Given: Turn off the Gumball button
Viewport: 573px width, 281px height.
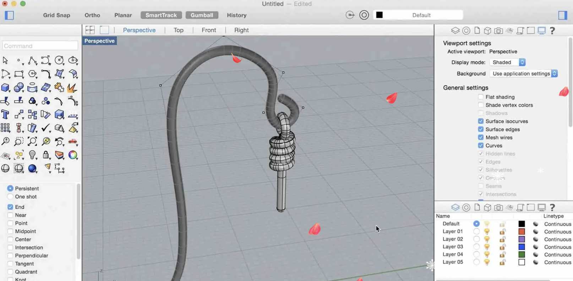Looking at the screenshot, I should coord(202,15).
